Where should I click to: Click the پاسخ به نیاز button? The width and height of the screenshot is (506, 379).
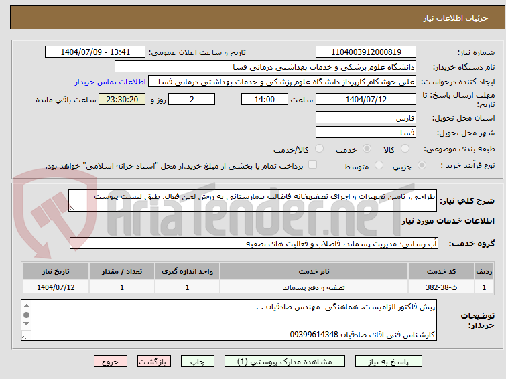click(389, 362)
